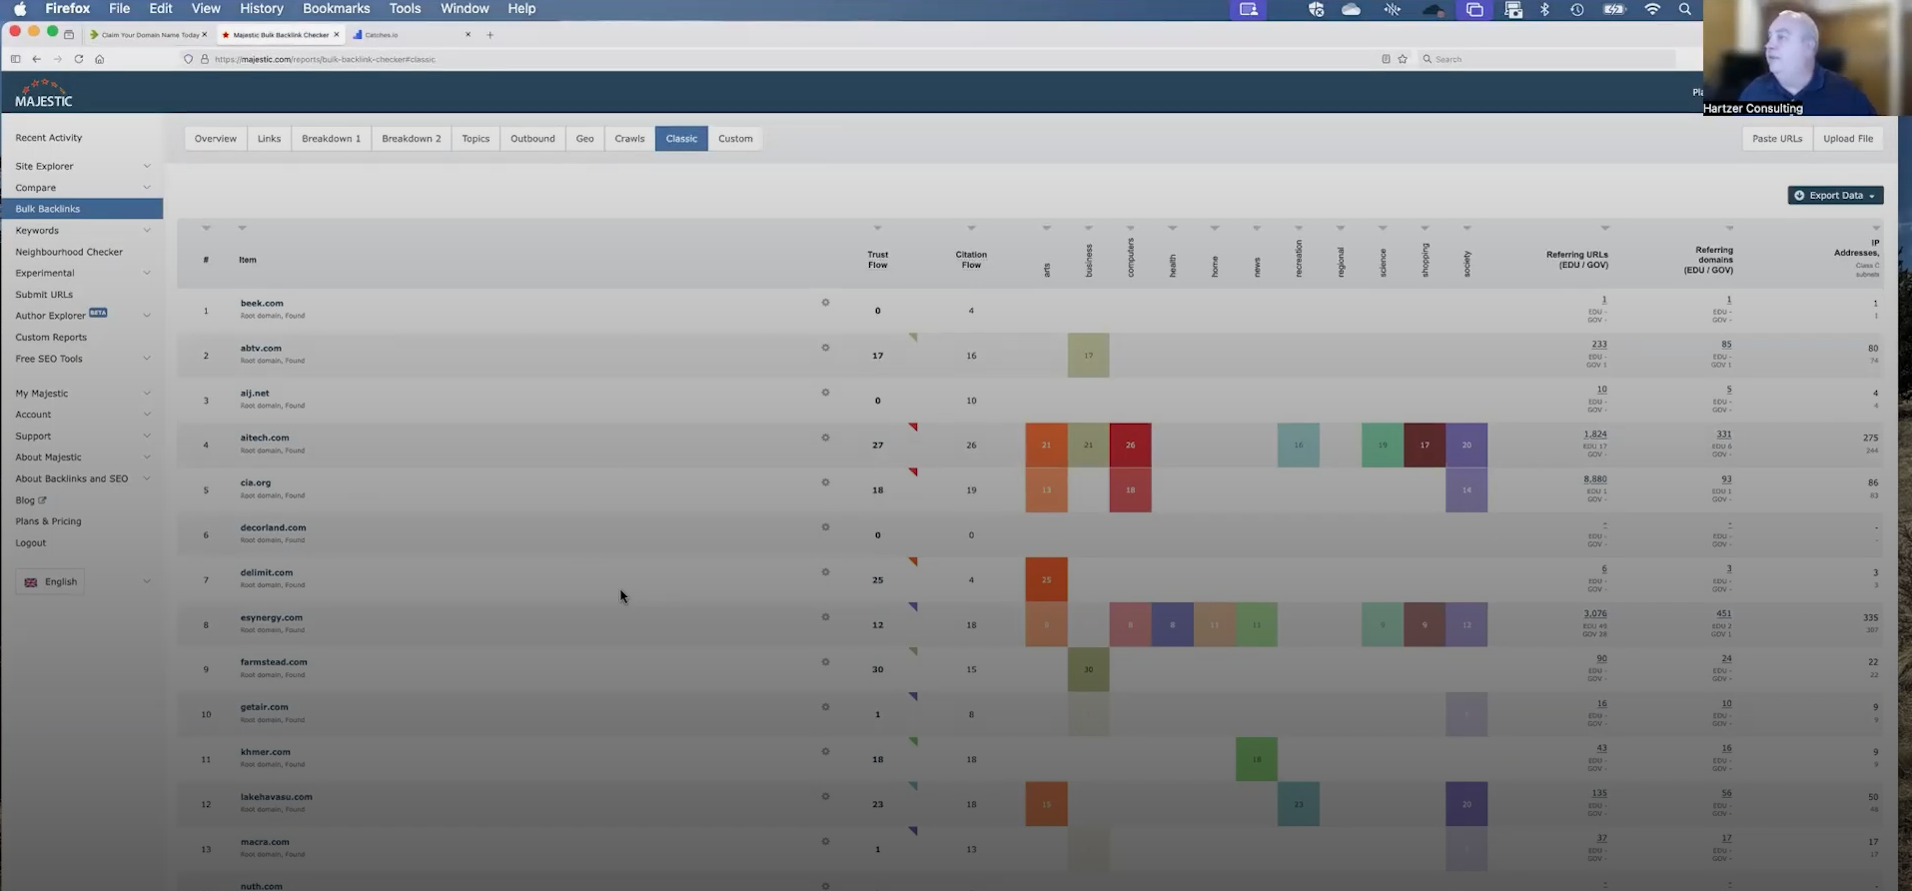Open referring URLs 8,880 for cia.org
This screenshot has height=891, width=1912.
point(1595,479)
